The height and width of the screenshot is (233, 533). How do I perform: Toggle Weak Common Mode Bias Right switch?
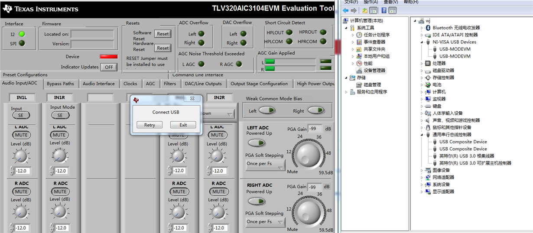(315, 110)
